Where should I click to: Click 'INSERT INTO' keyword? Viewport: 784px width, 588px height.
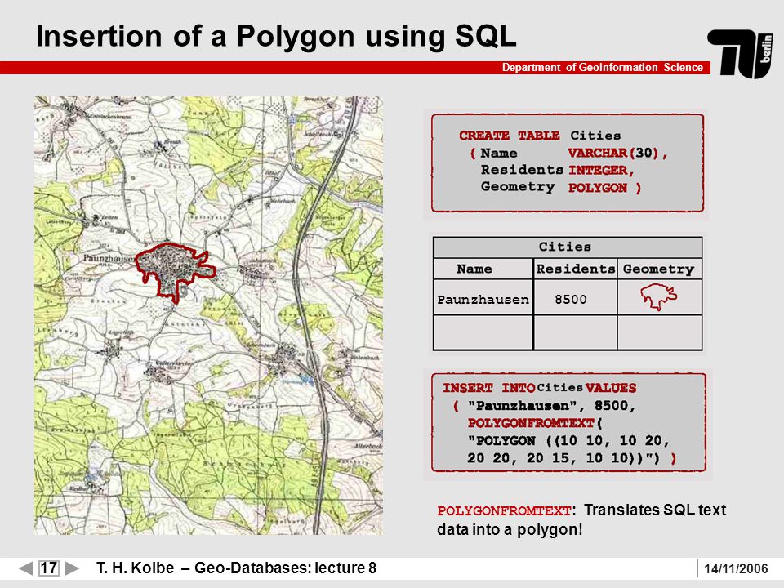489,388
